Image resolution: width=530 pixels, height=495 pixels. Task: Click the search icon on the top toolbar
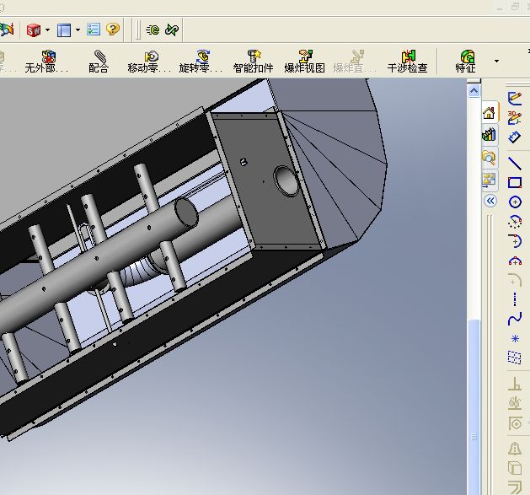(7, 30)
